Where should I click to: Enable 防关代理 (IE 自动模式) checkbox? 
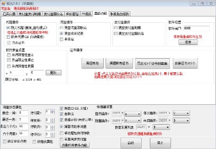tap(8, 37)
